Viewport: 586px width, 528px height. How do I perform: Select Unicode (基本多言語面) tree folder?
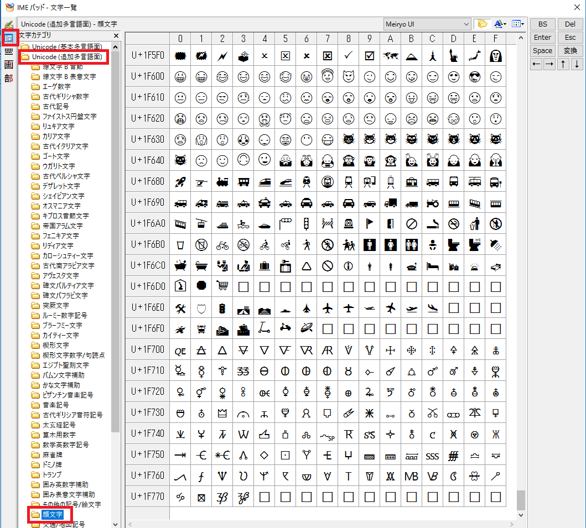click(x=63, y=46)
